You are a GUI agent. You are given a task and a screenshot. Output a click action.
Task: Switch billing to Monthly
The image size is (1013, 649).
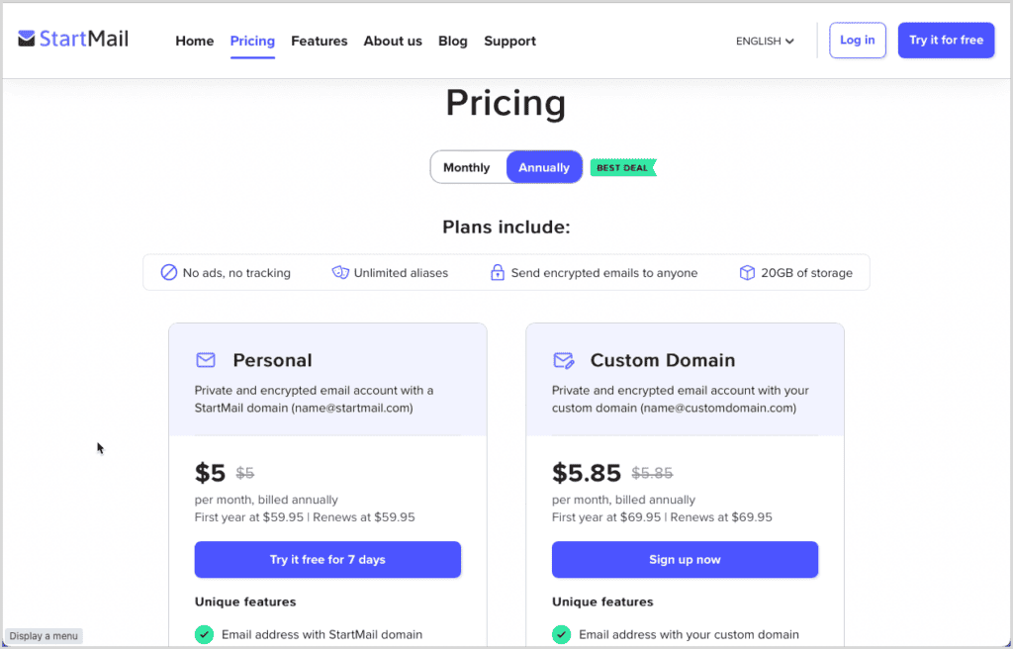click(467, 167)
